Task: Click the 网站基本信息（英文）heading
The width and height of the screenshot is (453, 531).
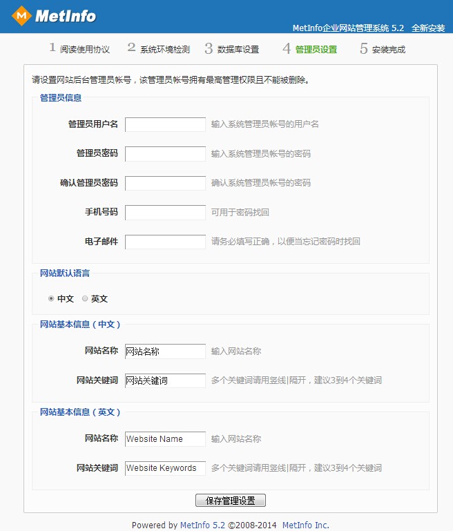Action: pos(80,412)
